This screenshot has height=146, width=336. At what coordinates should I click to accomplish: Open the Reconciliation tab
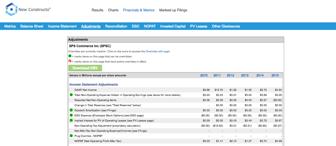[x=116, y=26]
